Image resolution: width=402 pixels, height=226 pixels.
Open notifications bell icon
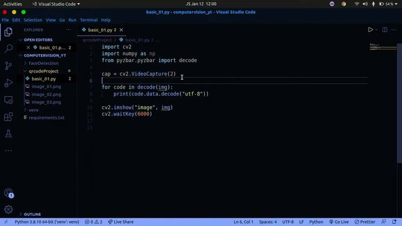394,222
